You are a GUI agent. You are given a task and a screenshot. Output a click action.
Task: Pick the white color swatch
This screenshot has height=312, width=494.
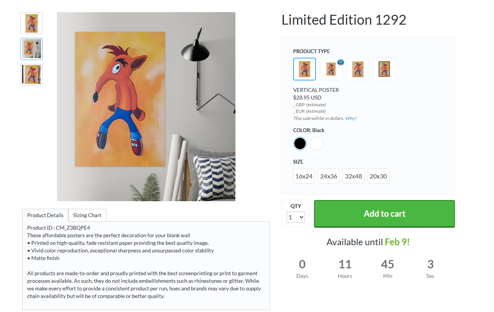316,143
